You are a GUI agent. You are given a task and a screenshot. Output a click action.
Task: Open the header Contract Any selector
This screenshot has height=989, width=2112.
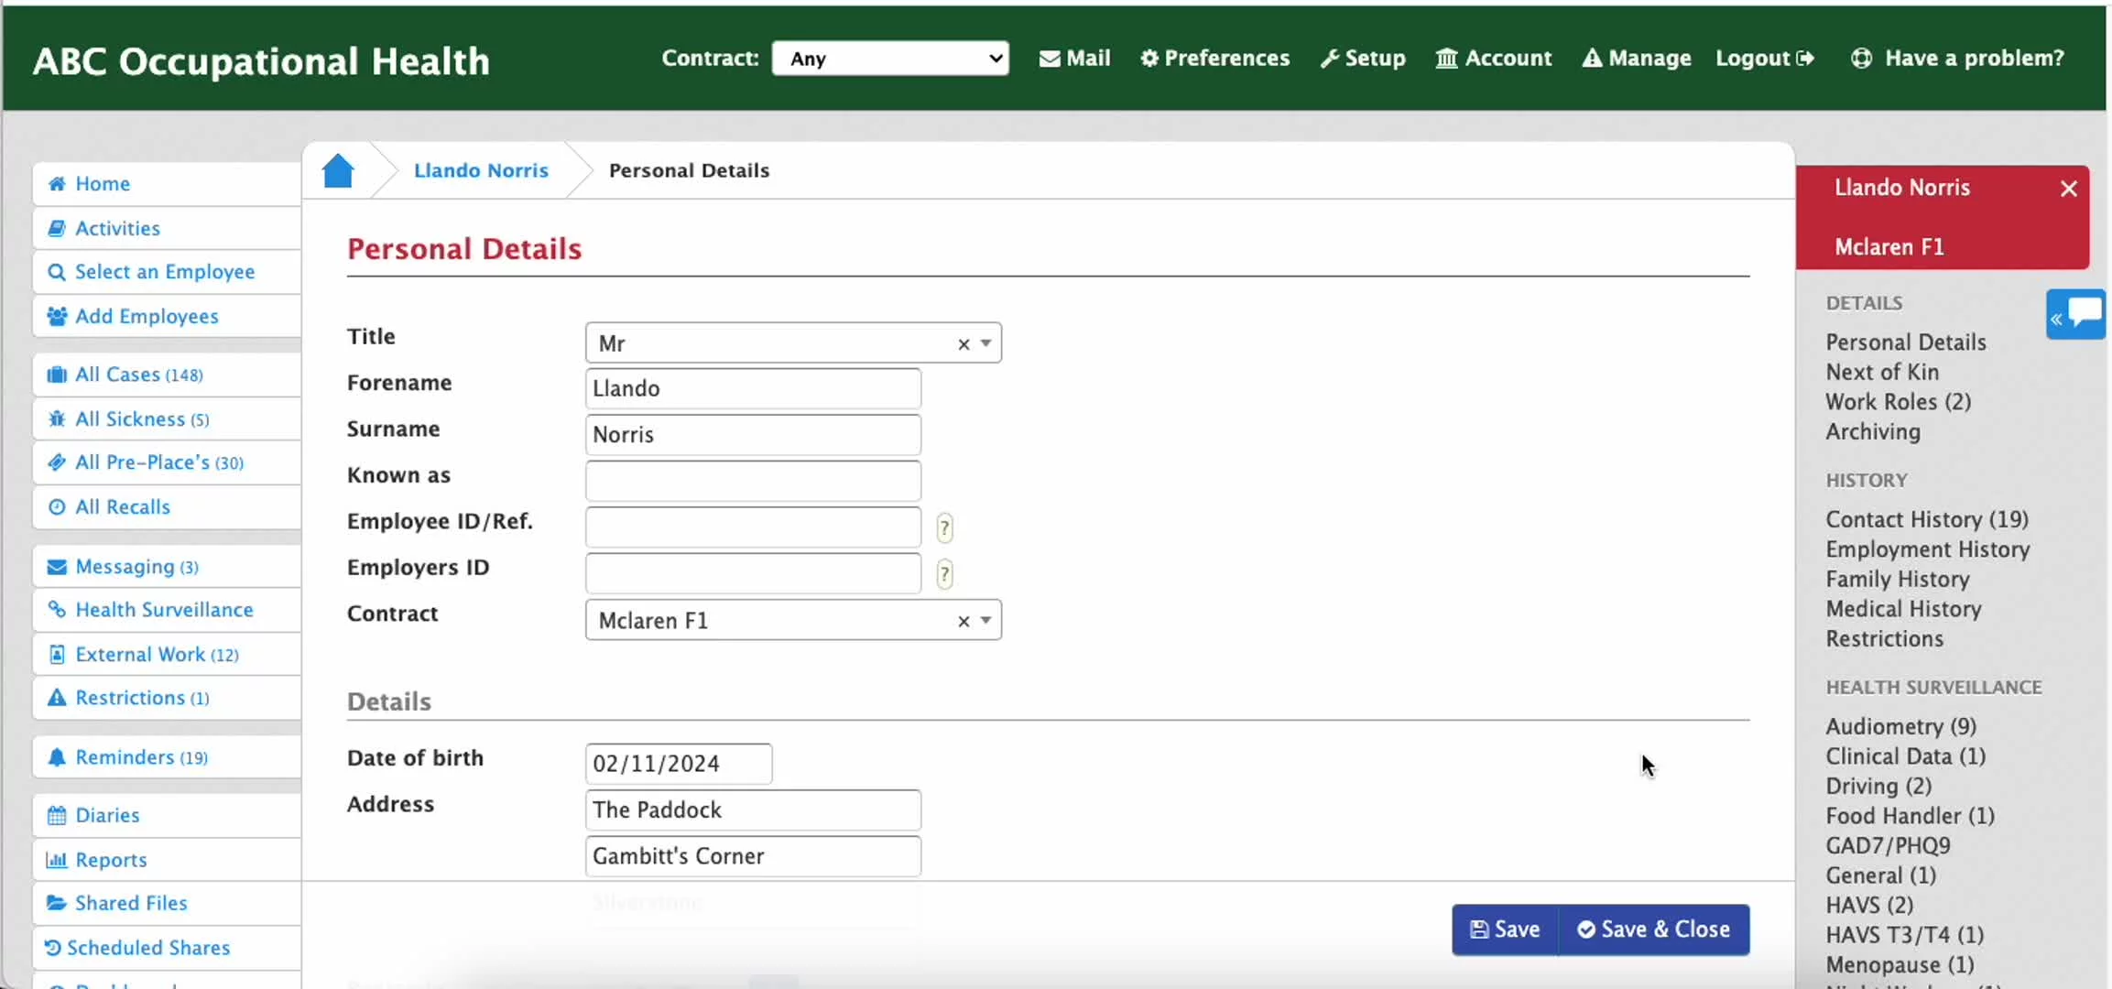pyautogui.click(x=889, y=59)
